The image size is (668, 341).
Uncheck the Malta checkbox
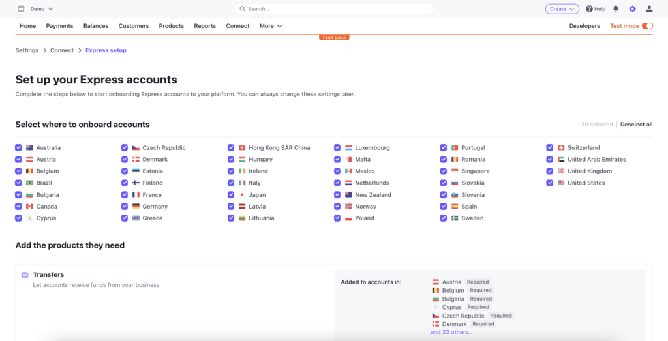[337, 159]
